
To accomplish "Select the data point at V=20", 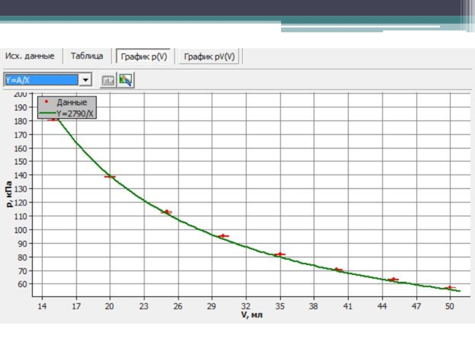I will coord(110,177).
